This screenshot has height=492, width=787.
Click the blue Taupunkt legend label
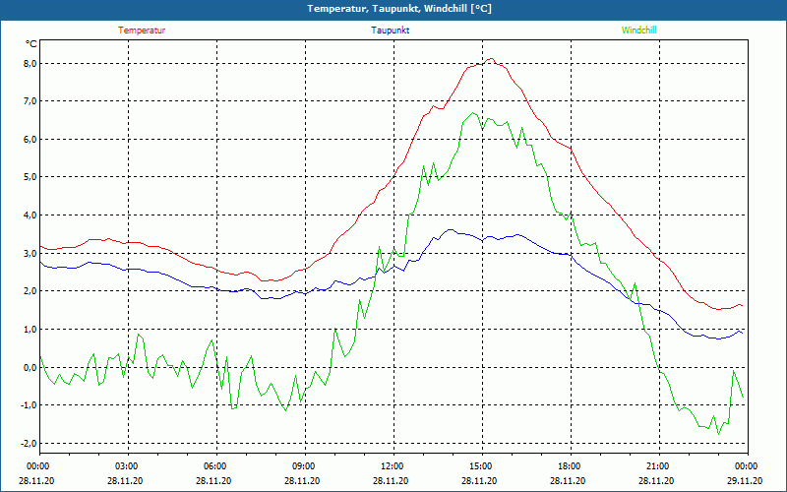coord(391,31)
